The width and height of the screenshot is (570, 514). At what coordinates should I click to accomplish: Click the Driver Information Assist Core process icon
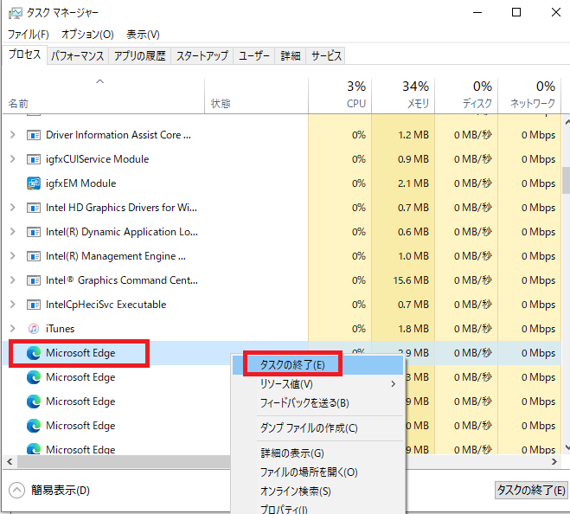tap(34, 135)
